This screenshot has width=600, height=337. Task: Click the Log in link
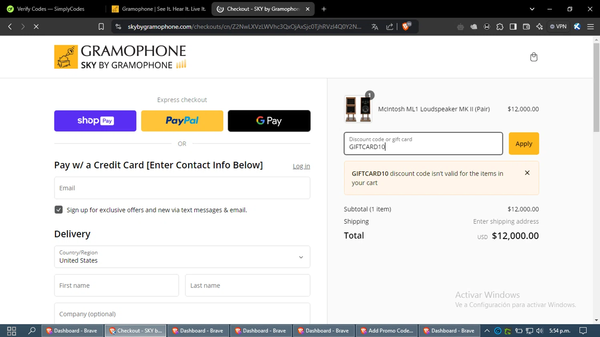301,166
